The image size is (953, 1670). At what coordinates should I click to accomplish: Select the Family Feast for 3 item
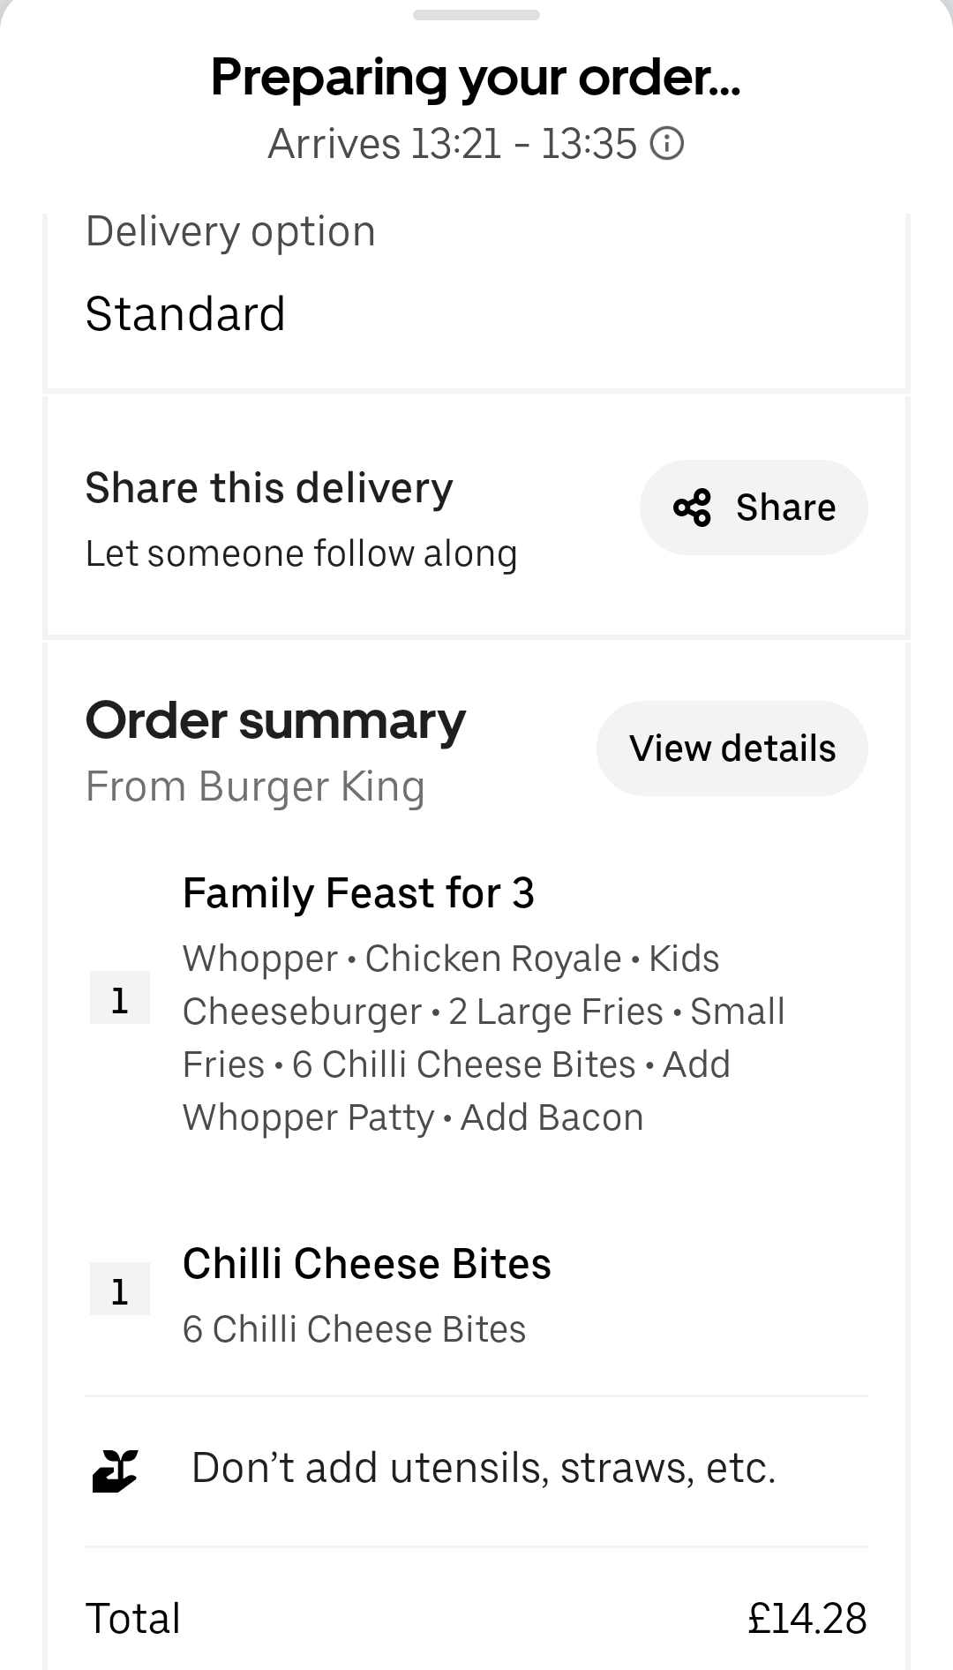click(x=358, y=893)
